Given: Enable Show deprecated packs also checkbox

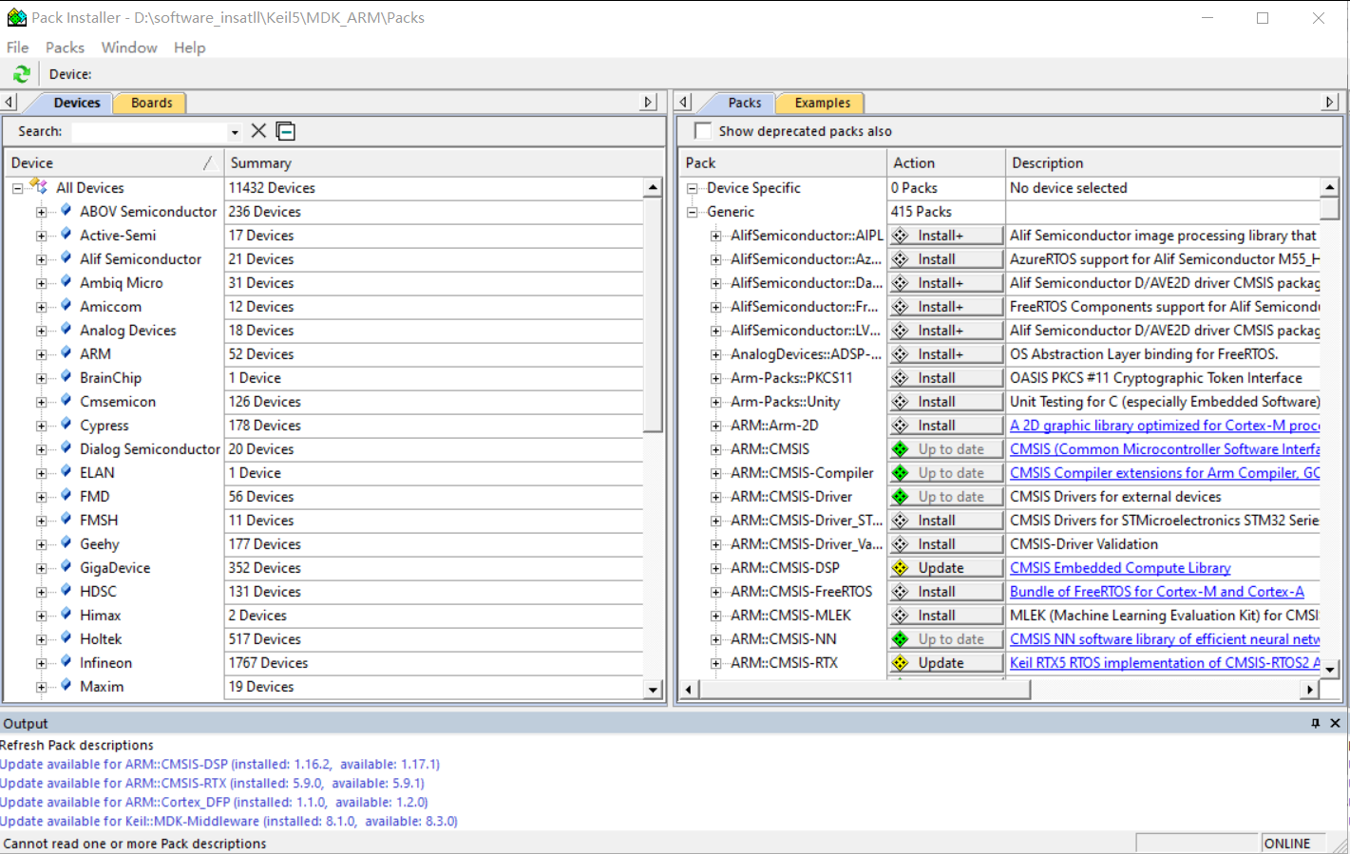Looking at the screenshot, I should [703, 131].
